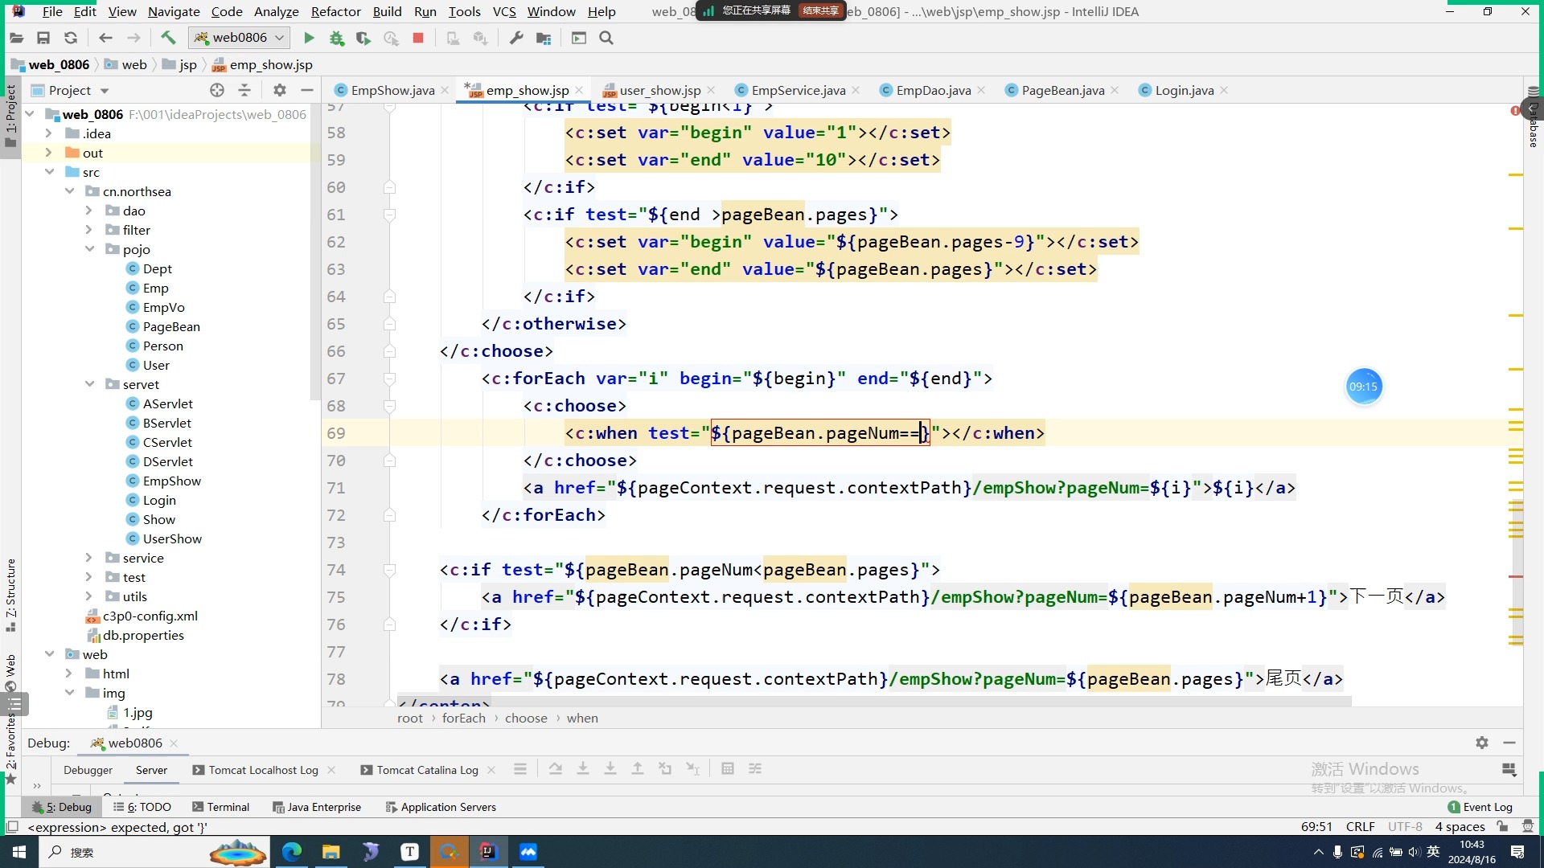Switch to the PageBean.java editor tab

(1061, 90)
